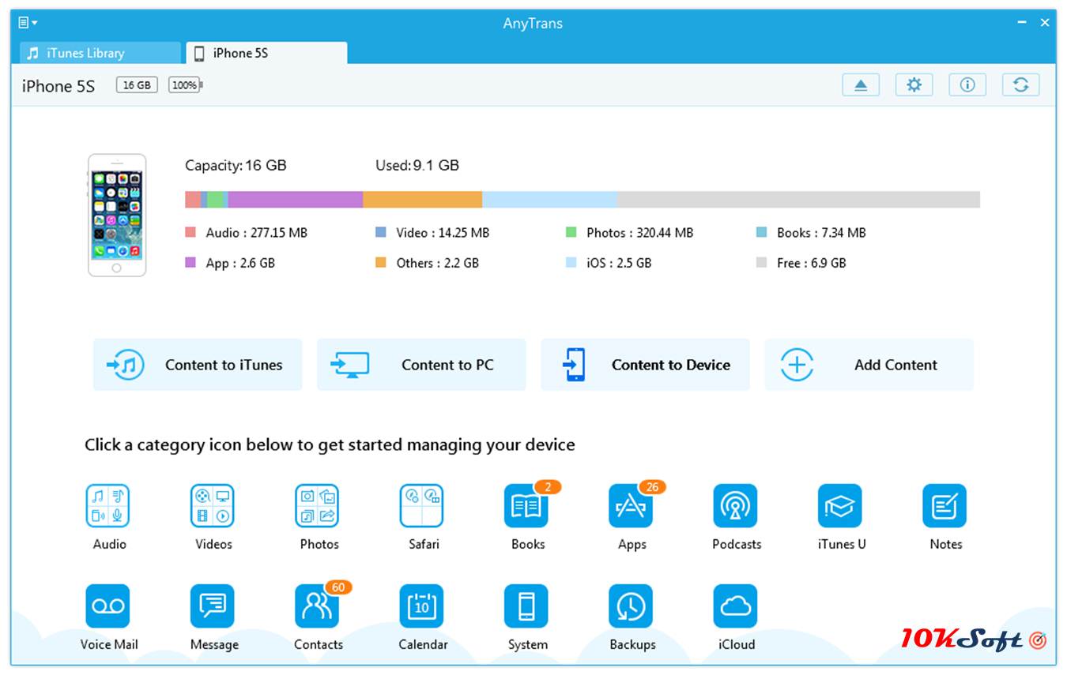Click the 'Others : 2.2 GB' label
This screenshot has width=1067, height=675.
(x=438, y=263)
